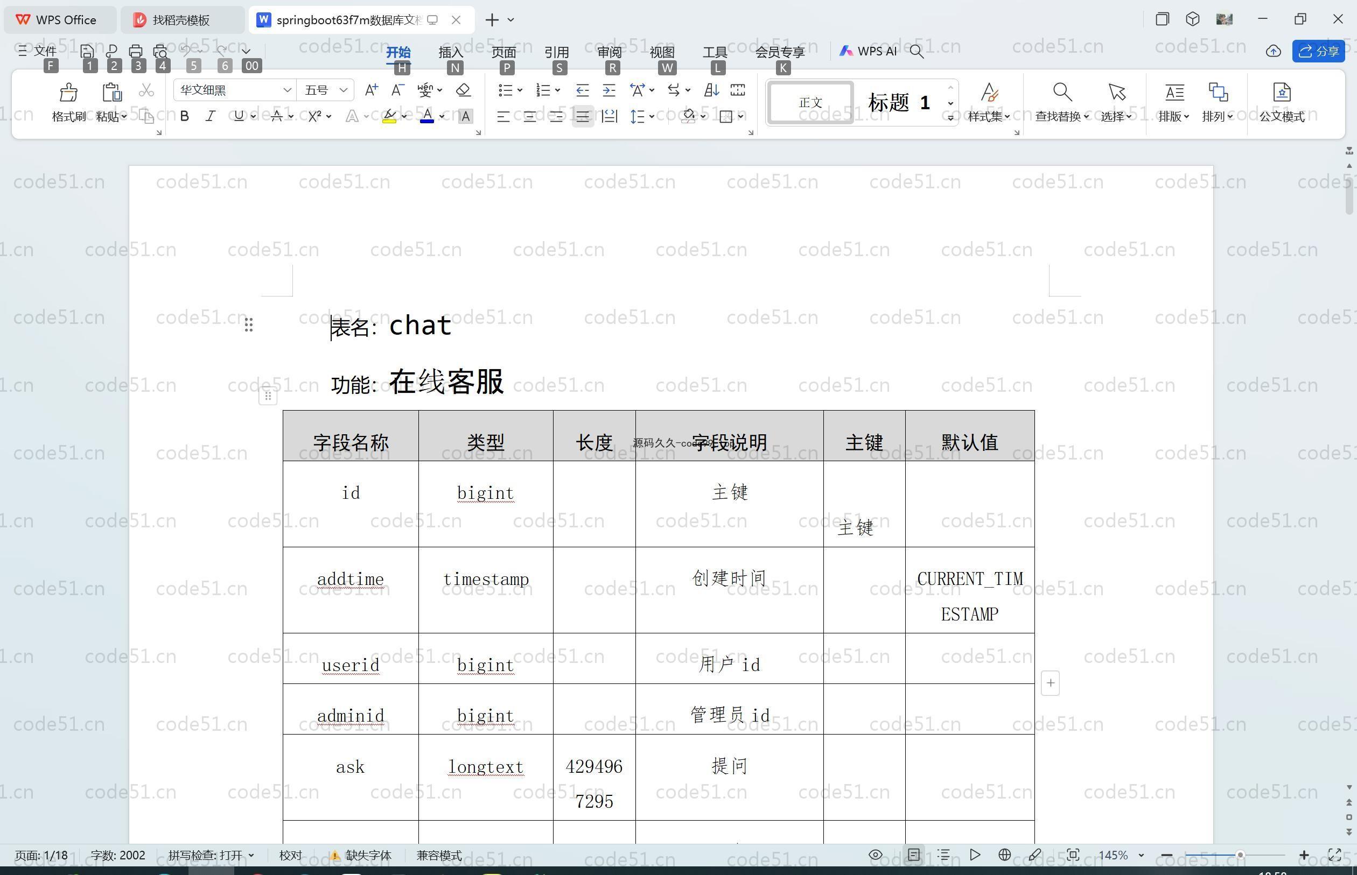This screenshot has width=1357, height=875.
Task: Open the 插入 ribbon tab
Action: pos(451,52)
